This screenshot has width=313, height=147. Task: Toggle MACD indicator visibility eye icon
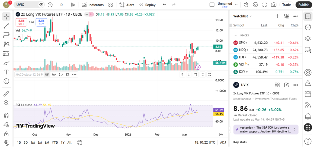coord(47,74)
